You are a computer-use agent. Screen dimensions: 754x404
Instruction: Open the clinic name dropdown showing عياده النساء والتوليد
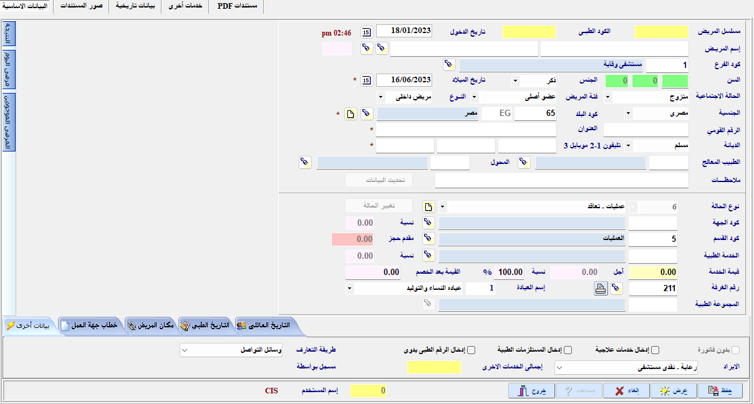coord(349,288)
